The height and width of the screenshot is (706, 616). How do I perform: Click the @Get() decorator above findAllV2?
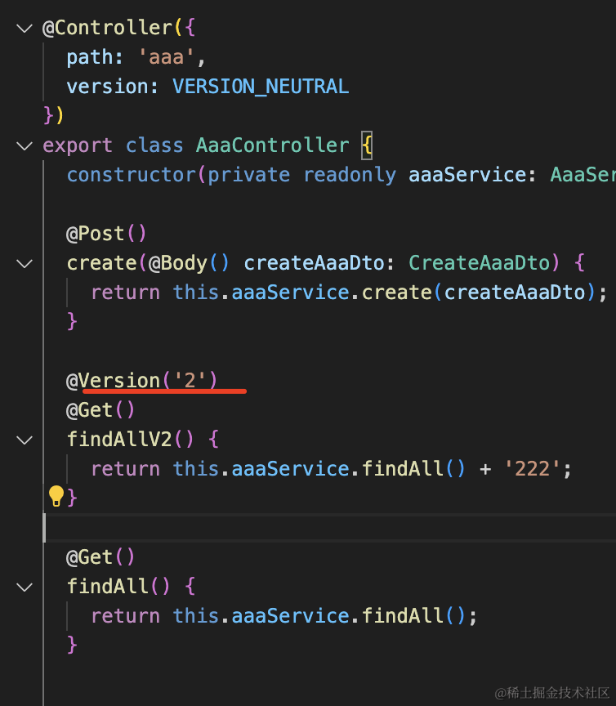[100, 410]
